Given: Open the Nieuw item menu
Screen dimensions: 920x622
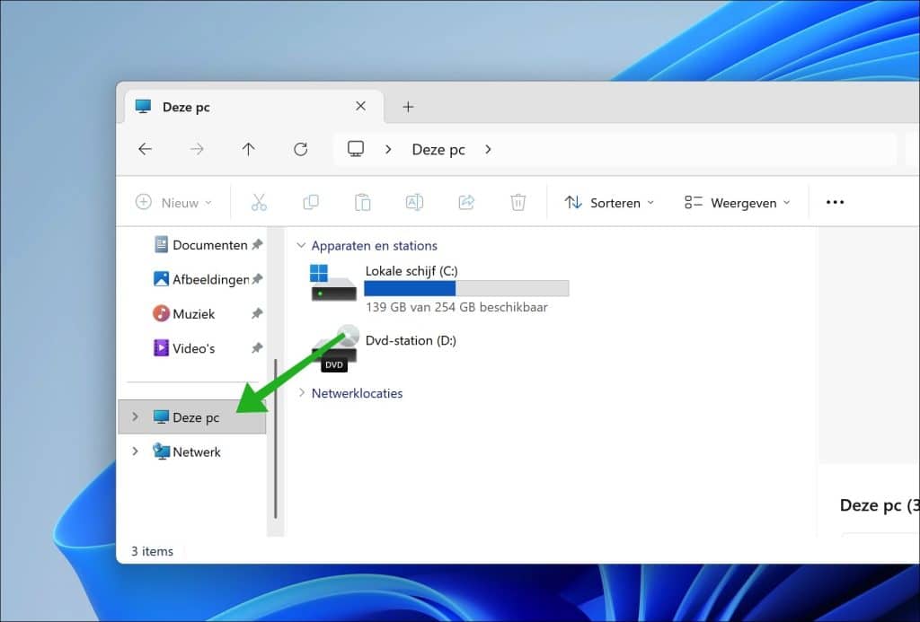Looking at the screenshot, I should (x=174, y=203).
